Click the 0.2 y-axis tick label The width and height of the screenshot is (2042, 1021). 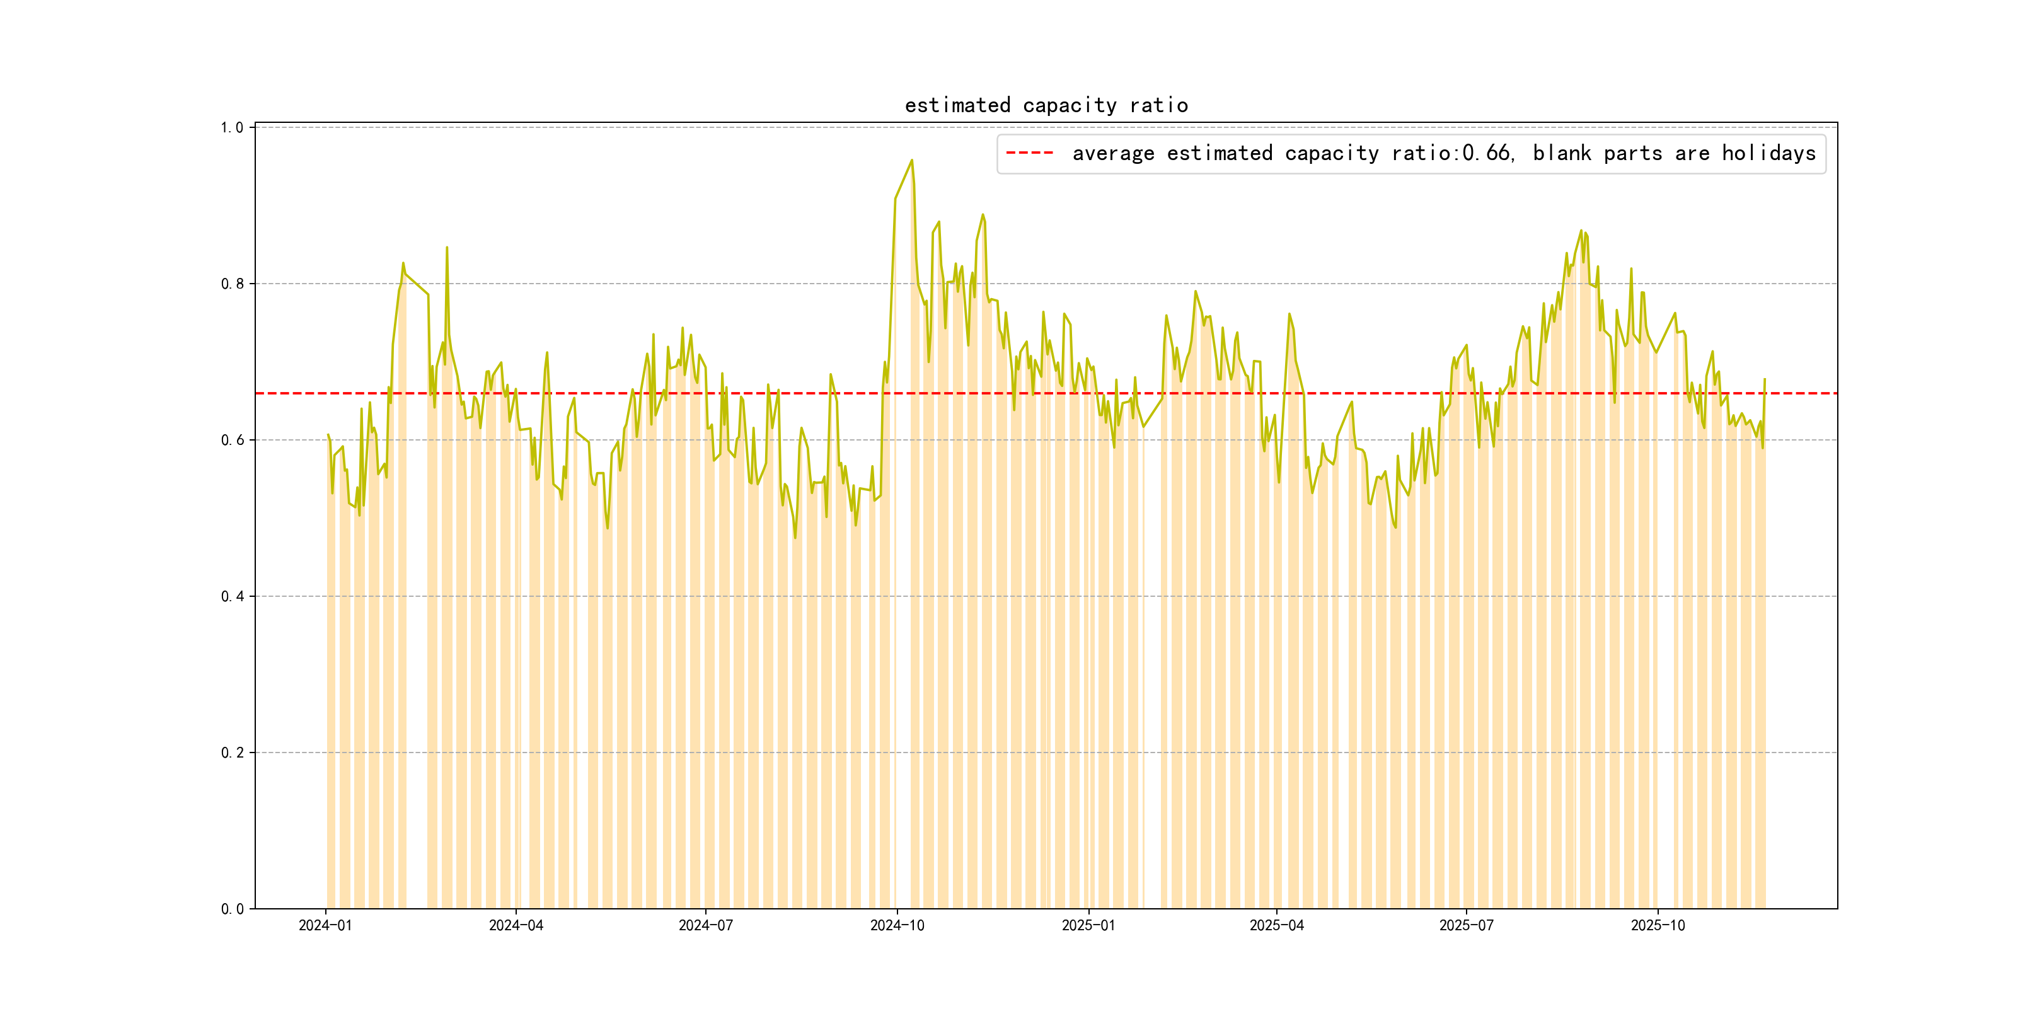pos(231,753)
